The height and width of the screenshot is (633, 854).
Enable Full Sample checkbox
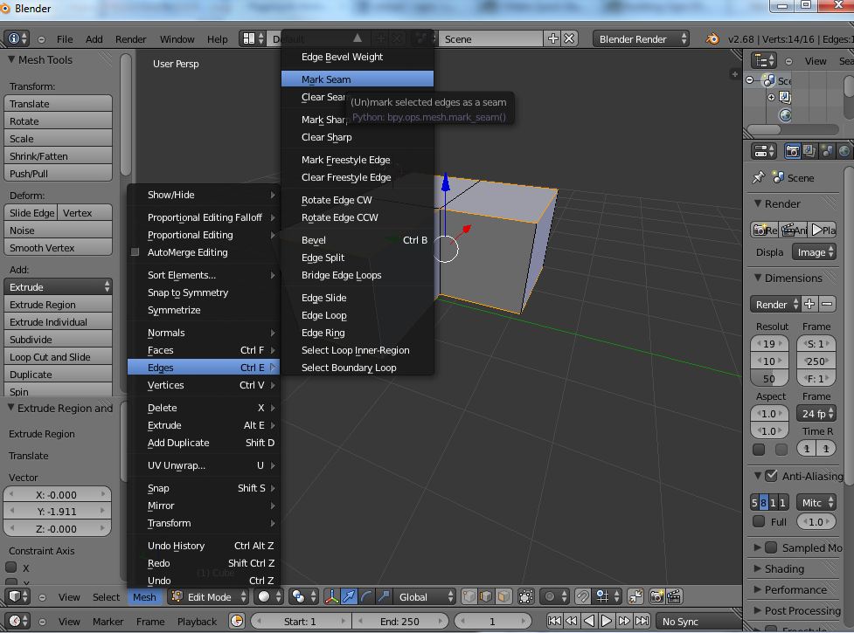coord(759,521)
